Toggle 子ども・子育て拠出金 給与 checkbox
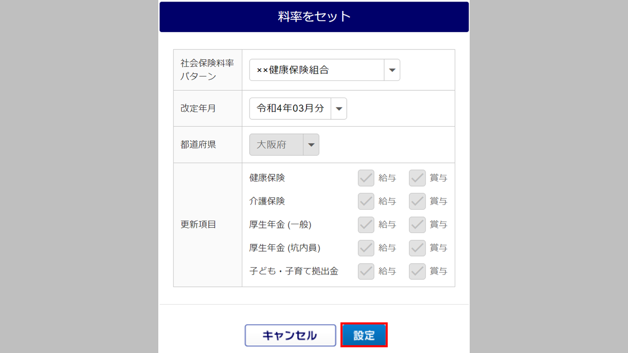The width and height of the screenshot is (628, 353). (366, 271)
